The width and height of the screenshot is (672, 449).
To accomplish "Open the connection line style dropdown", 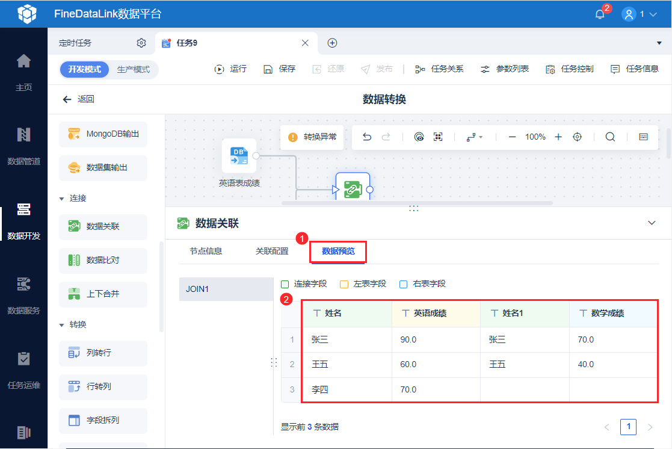I will (475, 137).
